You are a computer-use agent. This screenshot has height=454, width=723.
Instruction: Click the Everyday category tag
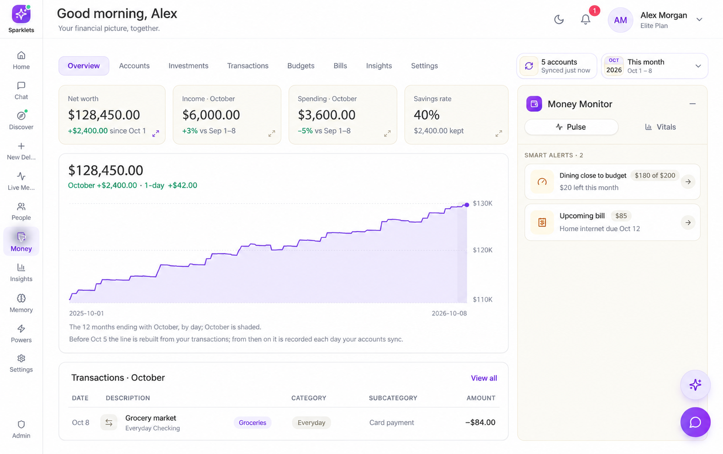click(x=311, y=422)
